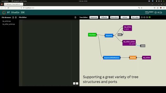166x93 pixels.
Task: Click the house-shaped icon in header
Action: coord(161,12)
